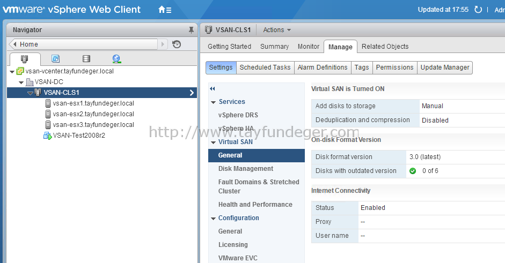Open VMware EVC settings
Viewport: 505px width, 263px height.
coord(238,258)
